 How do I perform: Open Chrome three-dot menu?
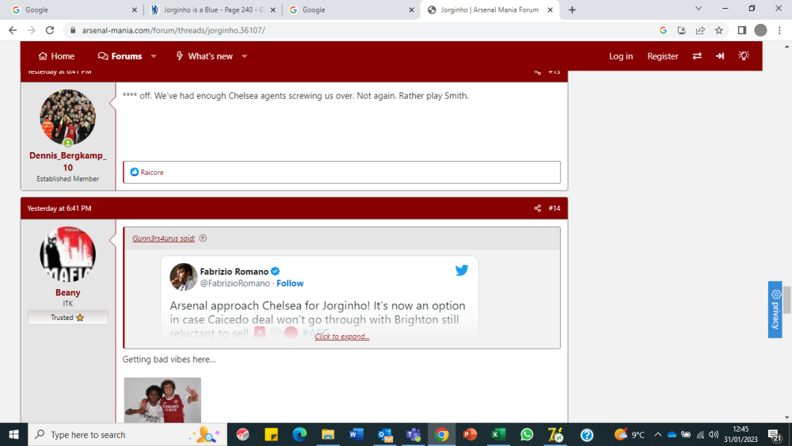pyautogui.click(x=779, y=30)
